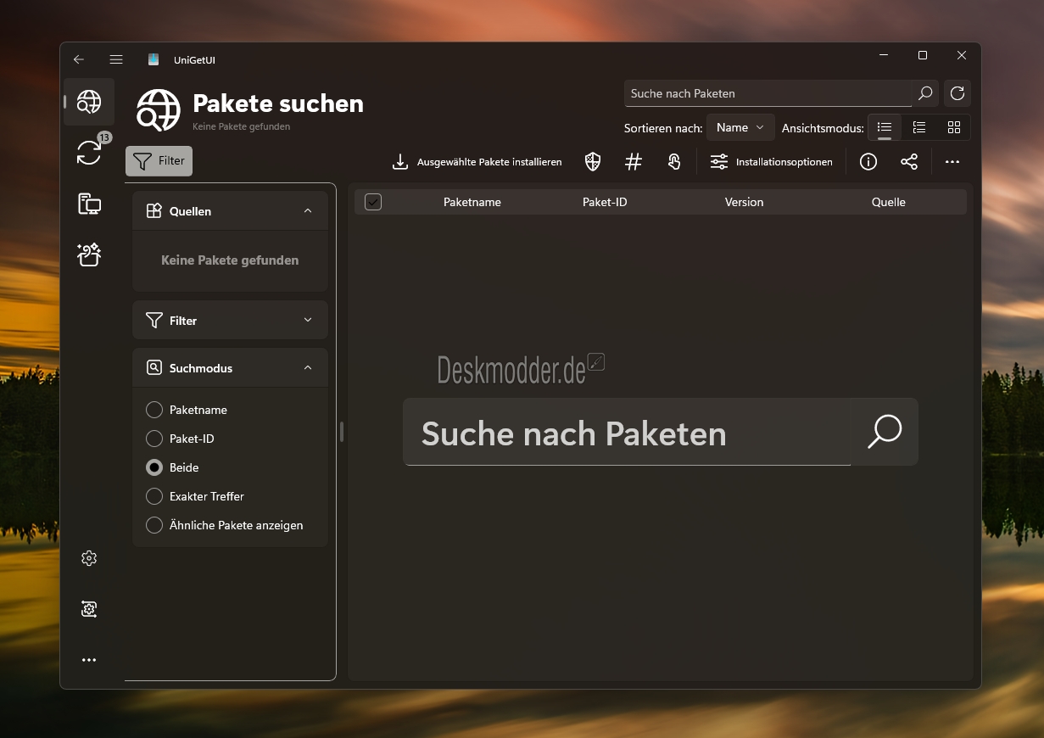Reload packages with the refresh icon
The width and height of the screenshot is (1044, 738).
pos(957,93)
